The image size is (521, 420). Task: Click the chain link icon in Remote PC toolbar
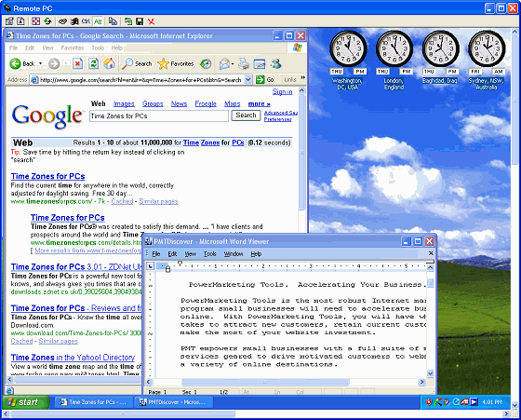click(62, 21)
